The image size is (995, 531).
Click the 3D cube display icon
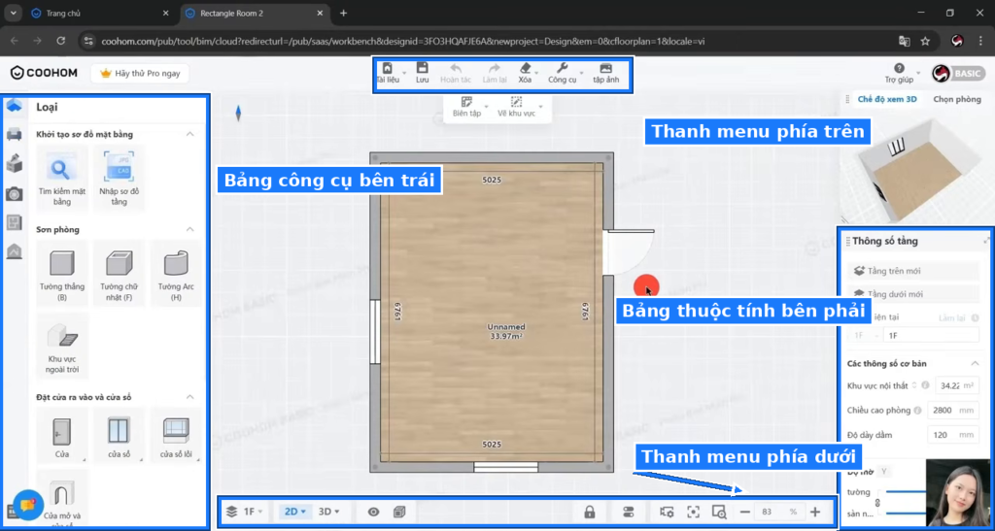point(399,512)
